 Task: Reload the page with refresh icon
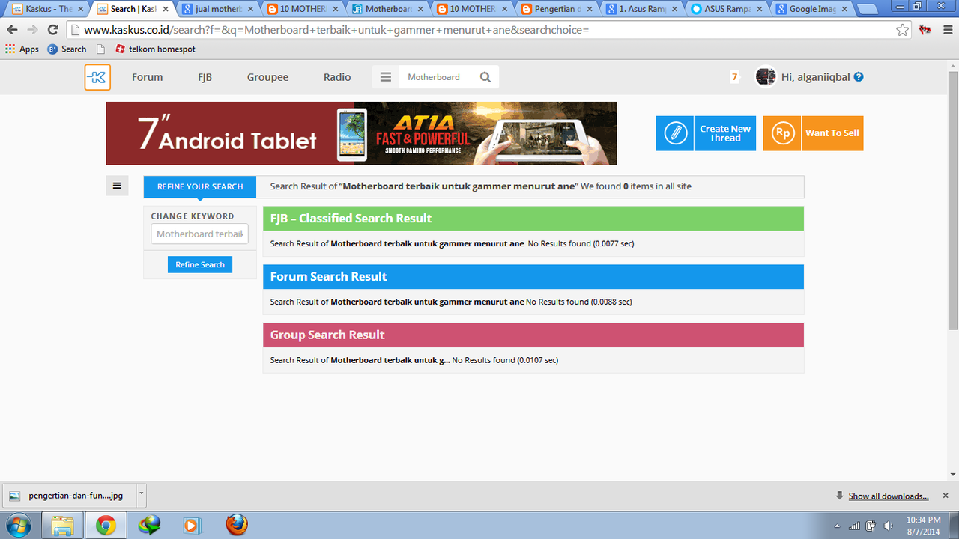52,31
